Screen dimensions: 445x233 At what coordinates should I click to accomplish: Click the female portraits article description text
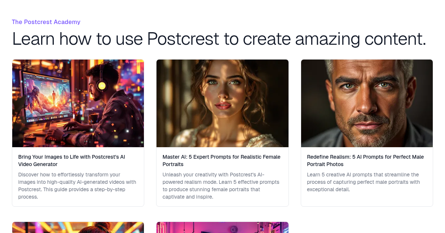221,186
